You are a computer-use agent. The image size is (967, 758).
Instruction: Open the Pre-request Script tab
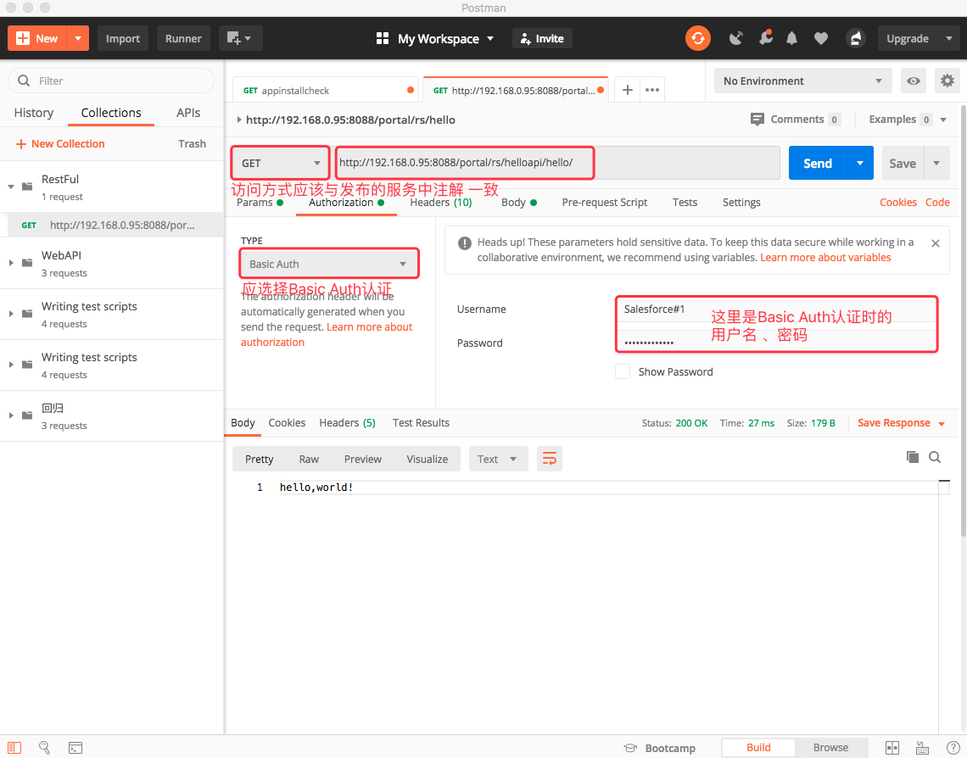pyautogui.click(x=604, y=203)
